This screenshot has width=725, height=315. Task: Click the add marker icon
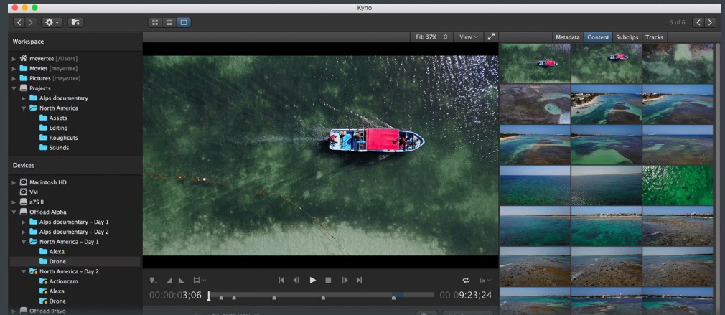pos(153,280)
